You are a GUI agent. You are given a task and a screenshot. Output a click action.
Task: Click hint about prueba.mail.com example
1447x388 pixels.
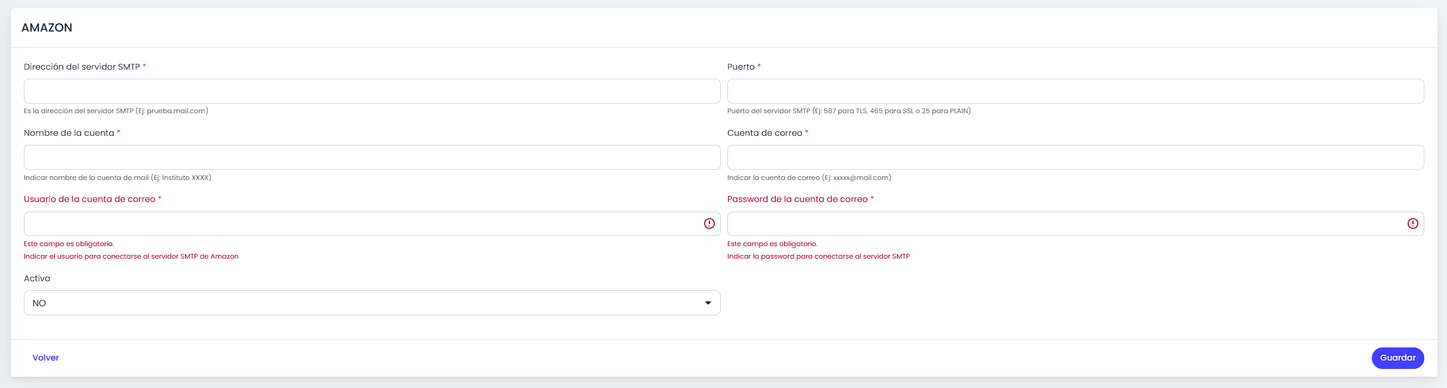(116, 111)
